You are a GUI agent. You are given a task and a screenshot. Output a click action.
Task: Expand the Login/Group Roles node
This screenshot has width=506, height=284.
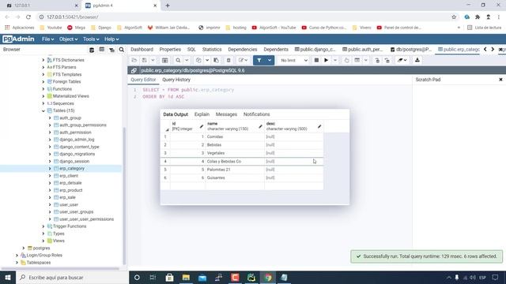[x=17, y=256]
